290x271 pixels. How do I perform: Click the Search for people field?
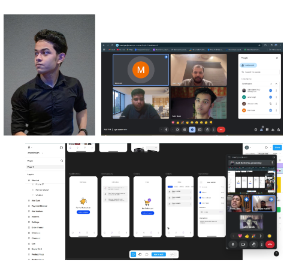click(x=259, y=72)
